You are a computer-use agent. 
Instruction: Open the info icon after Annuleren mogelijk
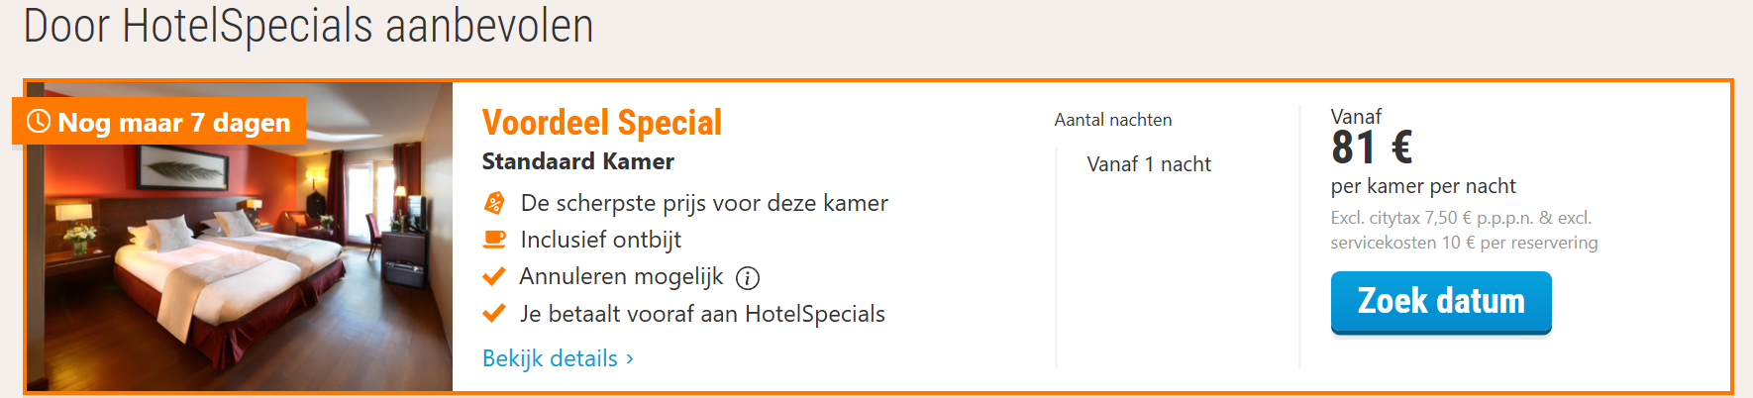[748, 278]
